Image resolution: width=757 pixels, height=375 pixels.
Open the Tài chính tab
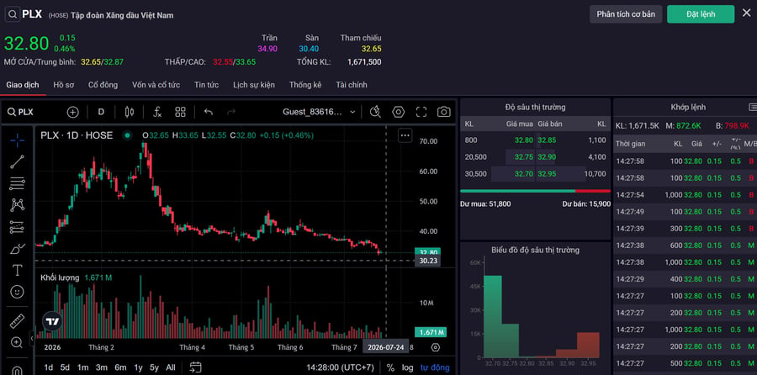coord(352,85)
